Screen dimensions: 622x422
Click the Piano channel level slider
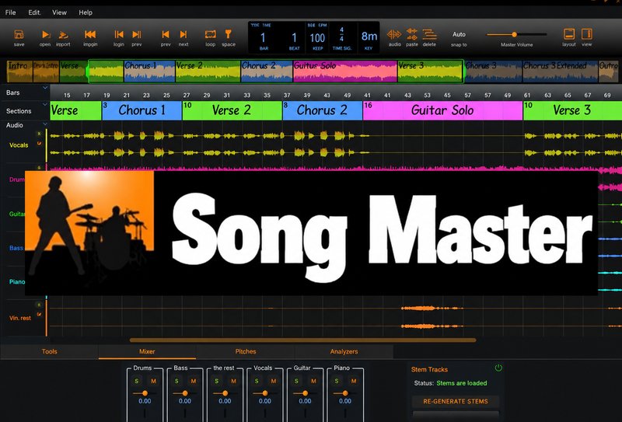[344, 393]
